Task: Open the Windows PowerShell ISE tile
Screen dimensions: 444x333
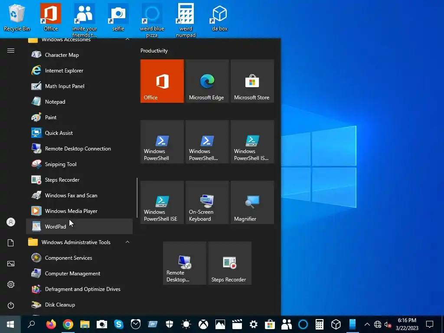Action: tap(162, 202)
